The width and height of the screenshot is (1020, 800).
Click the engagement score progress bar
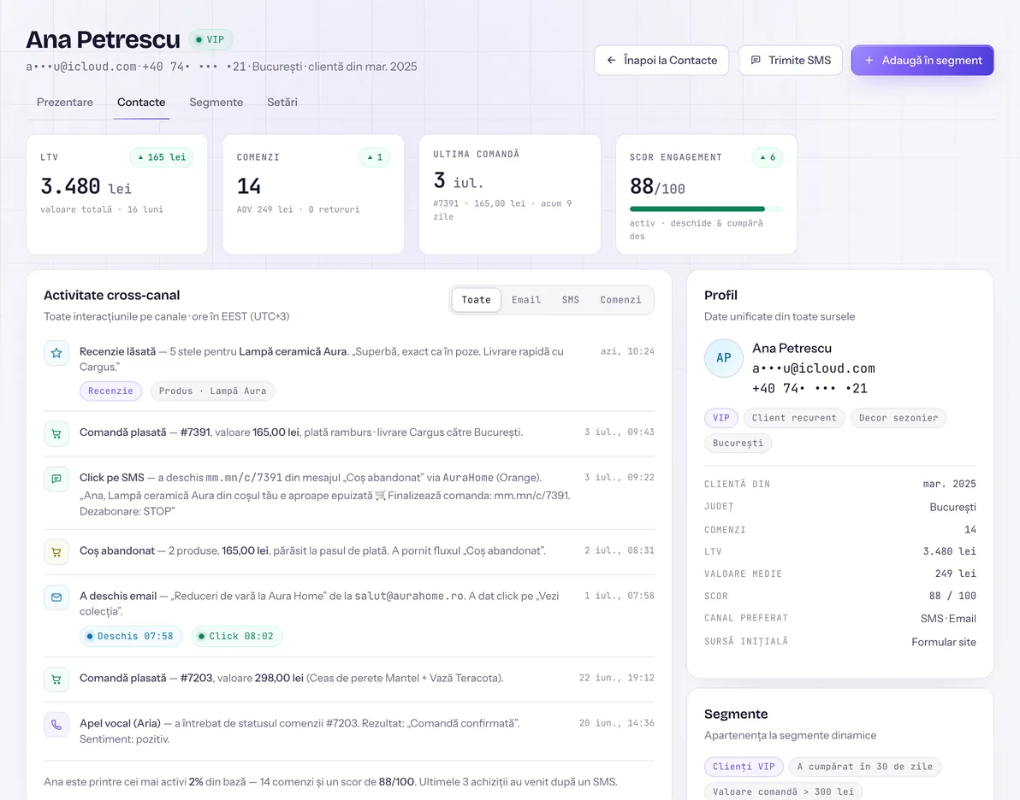[706, 209]
